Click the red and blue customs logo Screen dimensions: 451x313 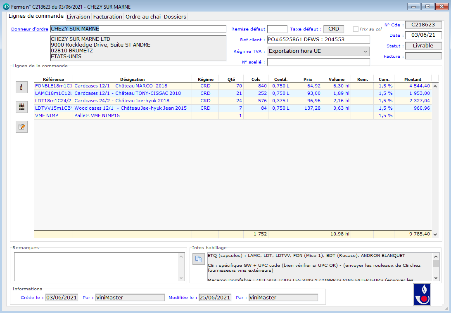click(422, 294)
